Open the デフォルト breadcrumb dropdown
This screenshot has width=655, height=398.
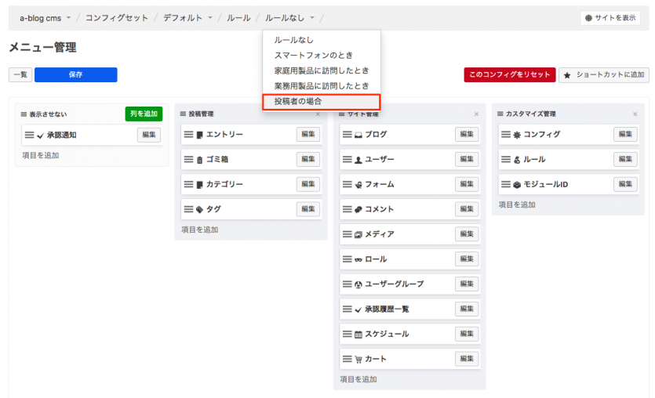coord(210,17)
